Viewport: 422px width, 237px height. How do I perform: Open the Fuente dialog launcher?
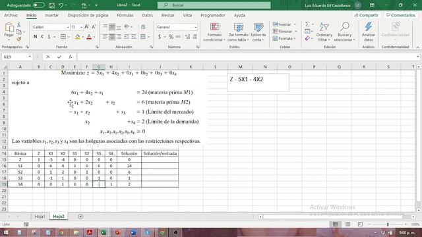[x=97, y=47]
